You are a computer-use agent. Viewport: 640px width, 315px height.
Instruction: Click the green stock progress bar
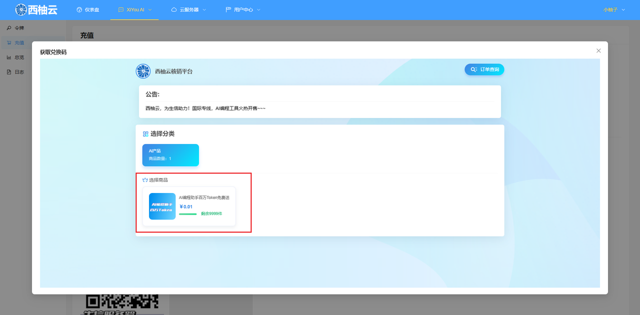click(x=188, y=214)
